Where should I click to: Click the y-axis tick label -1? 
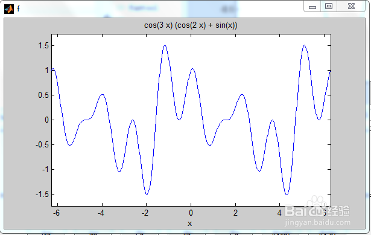pos(45,169)
